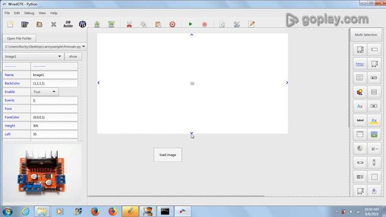The width and height of the screenshot is (386, 217).
Task: Click the Events value field
Action: click(x=54, y=101)
